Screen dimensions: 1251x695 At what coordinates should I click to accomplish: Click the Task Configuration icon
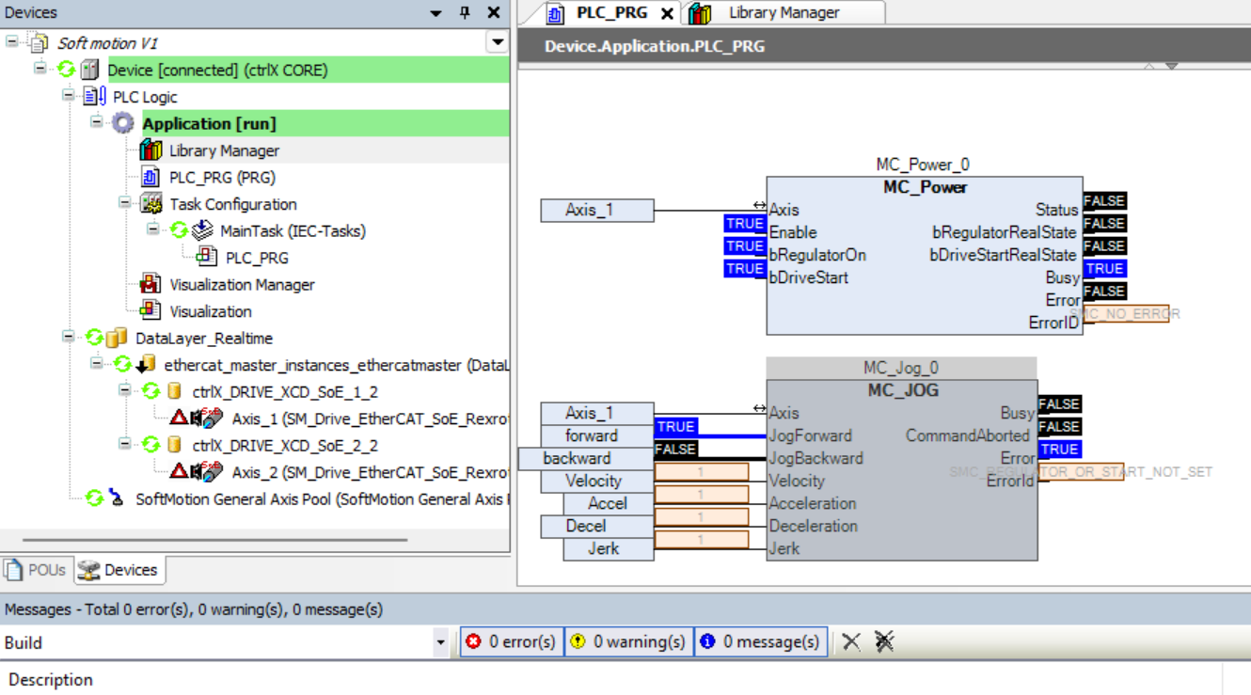click(x=150, y=204)
